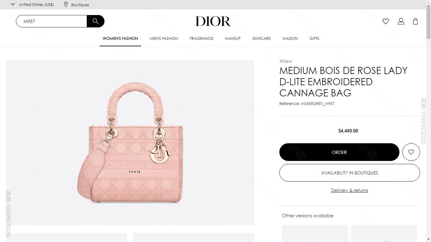Image resolution: width=431 pixels, height=242 pixels.
Task: Select the Makeup menu item
Action: [x=233, y=38]
